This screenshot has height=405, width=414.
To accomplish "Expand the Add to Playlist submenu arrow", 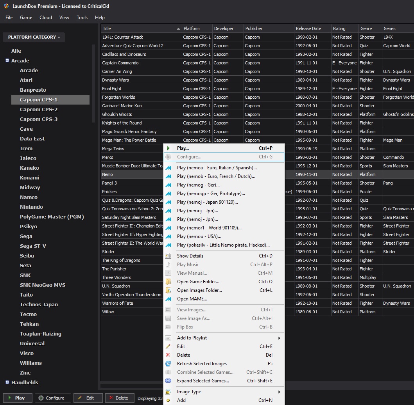I will pyautogui.click(x=279, y=338).
